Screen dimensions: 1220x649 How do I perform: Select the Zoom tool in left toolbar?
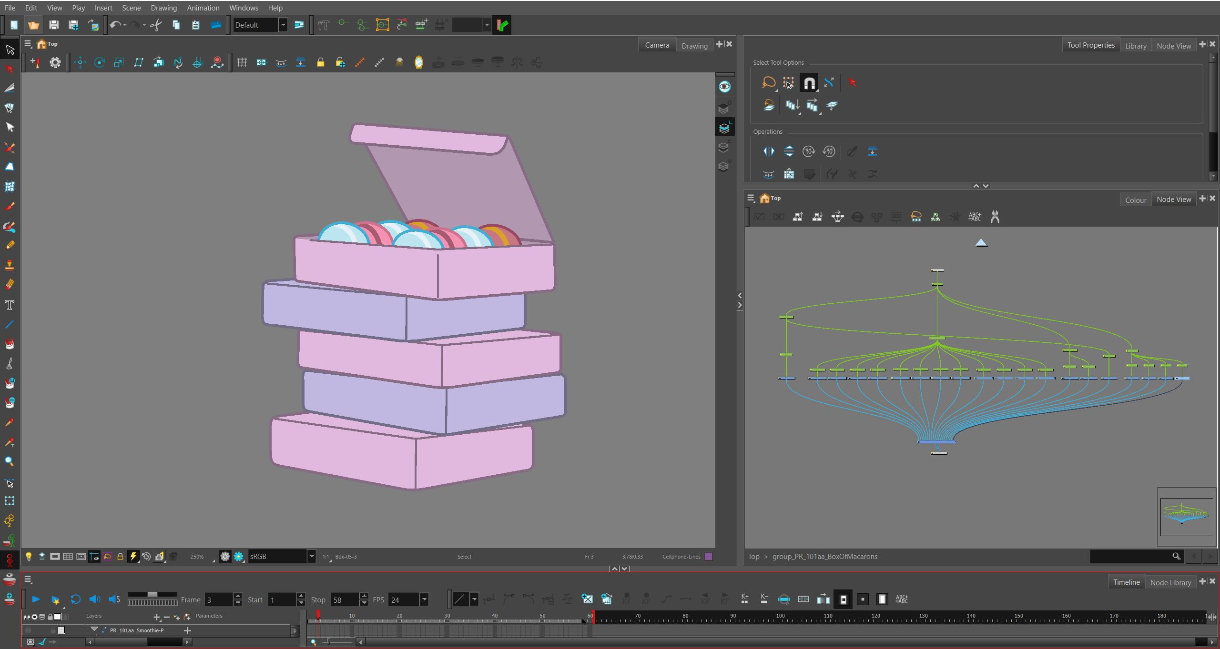click(x=10, y=461)
